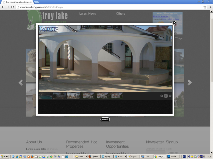
Task: Go to the next gallery image arrow
Action: (x=190, y=83)
